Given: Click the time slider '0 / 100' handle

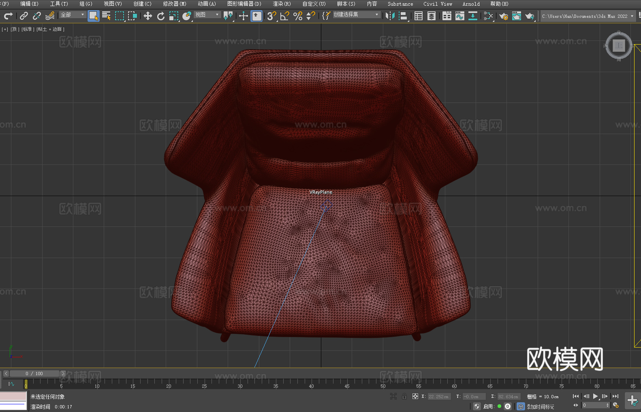Looking at the screenshot, I should click(34, 374).
